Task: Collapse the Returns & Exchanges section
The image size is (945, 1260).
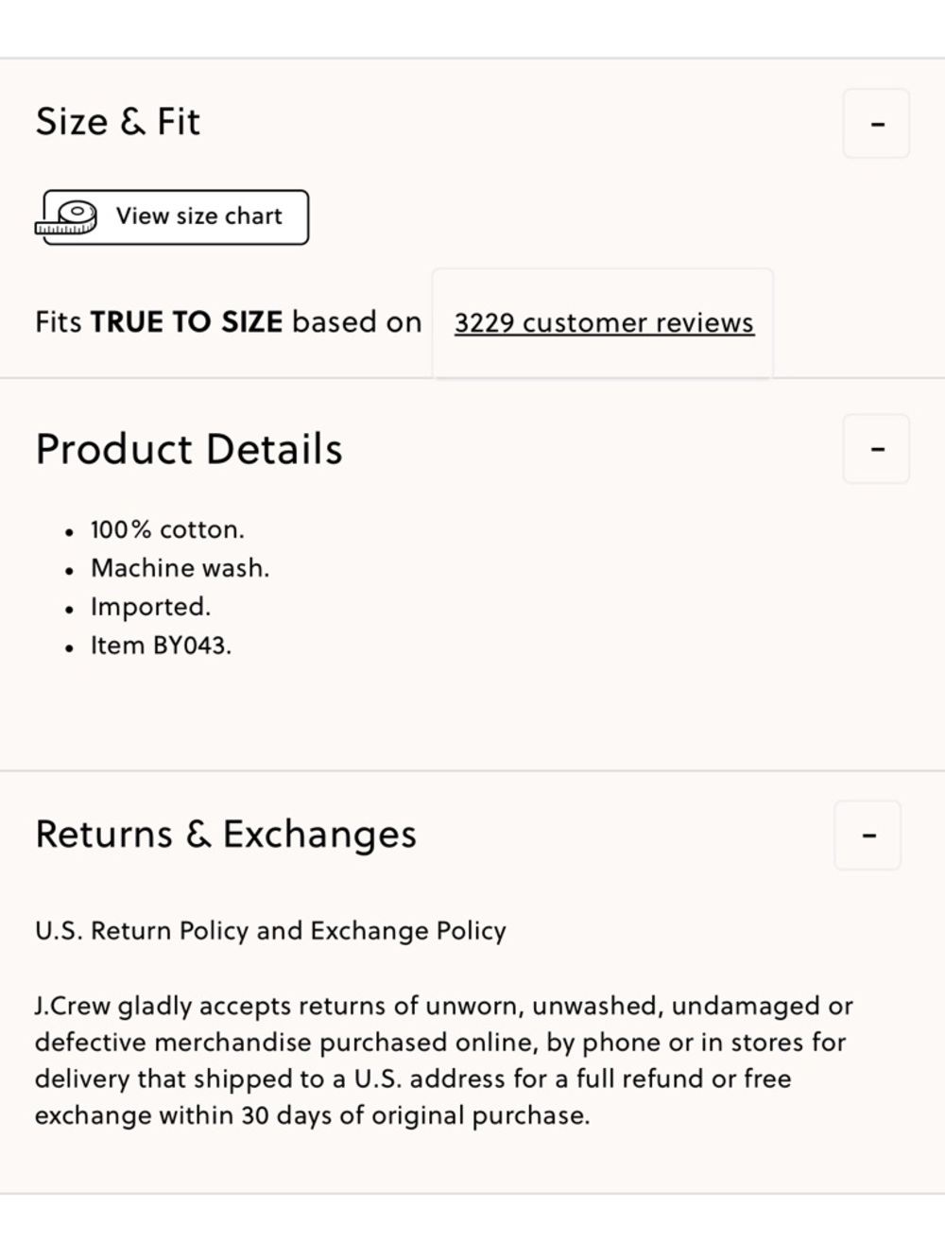Action: [868, 836]
